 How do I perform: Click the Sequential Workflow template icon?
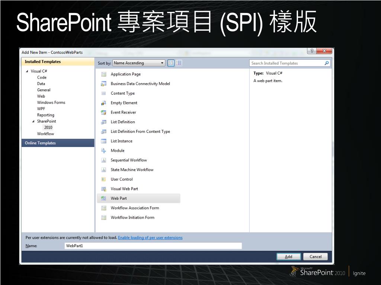(104, 160)
